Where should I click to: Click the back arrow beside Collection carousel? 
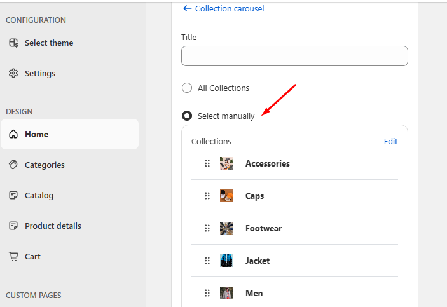188,8
